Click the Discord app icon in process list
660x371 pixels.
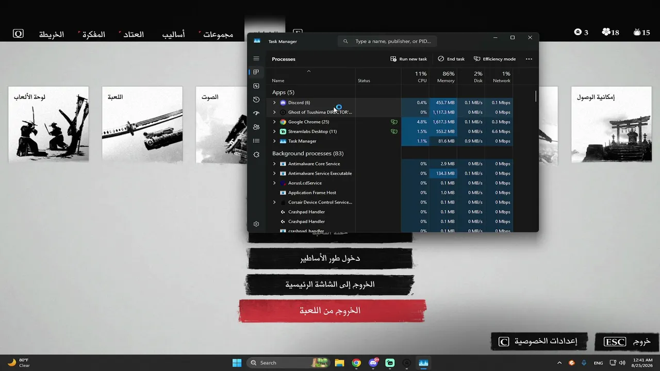coord(283,103)
